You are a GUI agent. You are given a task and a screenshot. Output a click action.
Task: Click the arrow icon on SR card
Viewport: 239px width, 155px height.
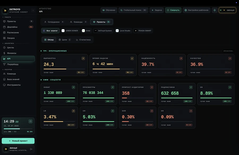coord(191,111)
